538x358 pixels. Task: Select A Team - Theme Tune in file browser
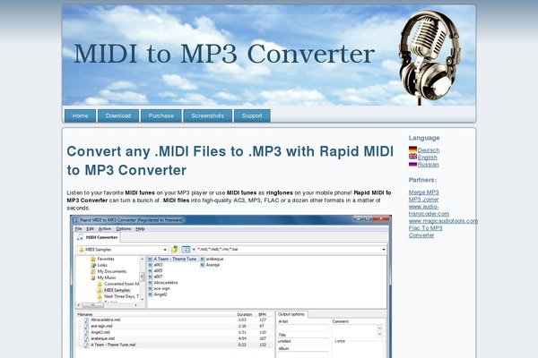175,259
